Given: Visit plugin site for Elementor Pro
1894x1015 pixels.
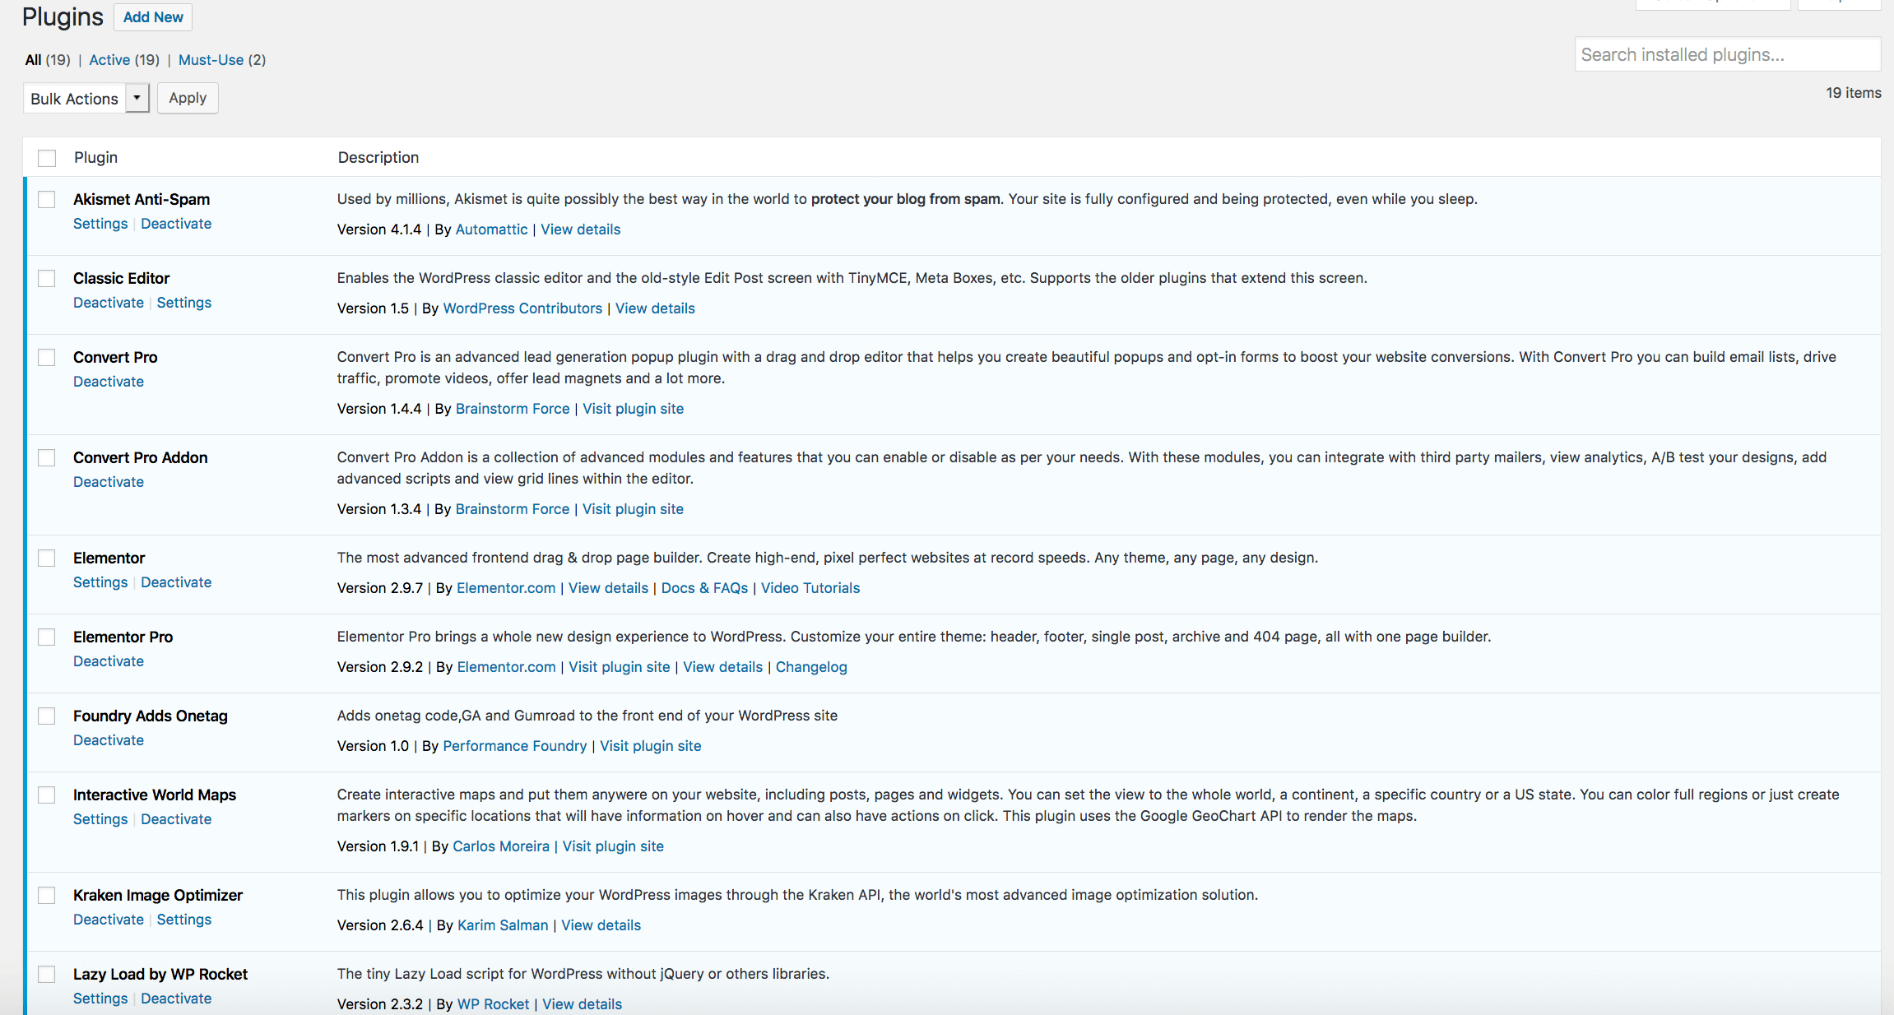Looking at the screenshot, I should tap(620, 667).
